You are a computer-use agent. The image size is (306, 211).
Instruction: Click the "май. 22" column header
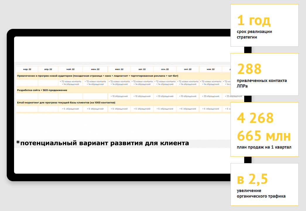[71, 69]
